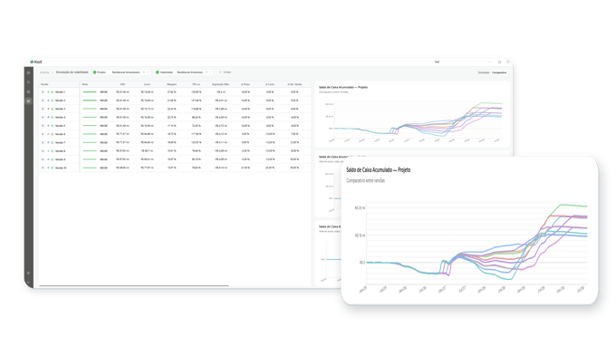Toggle visibility eye for Versão 3

click(x=43, y=109)
